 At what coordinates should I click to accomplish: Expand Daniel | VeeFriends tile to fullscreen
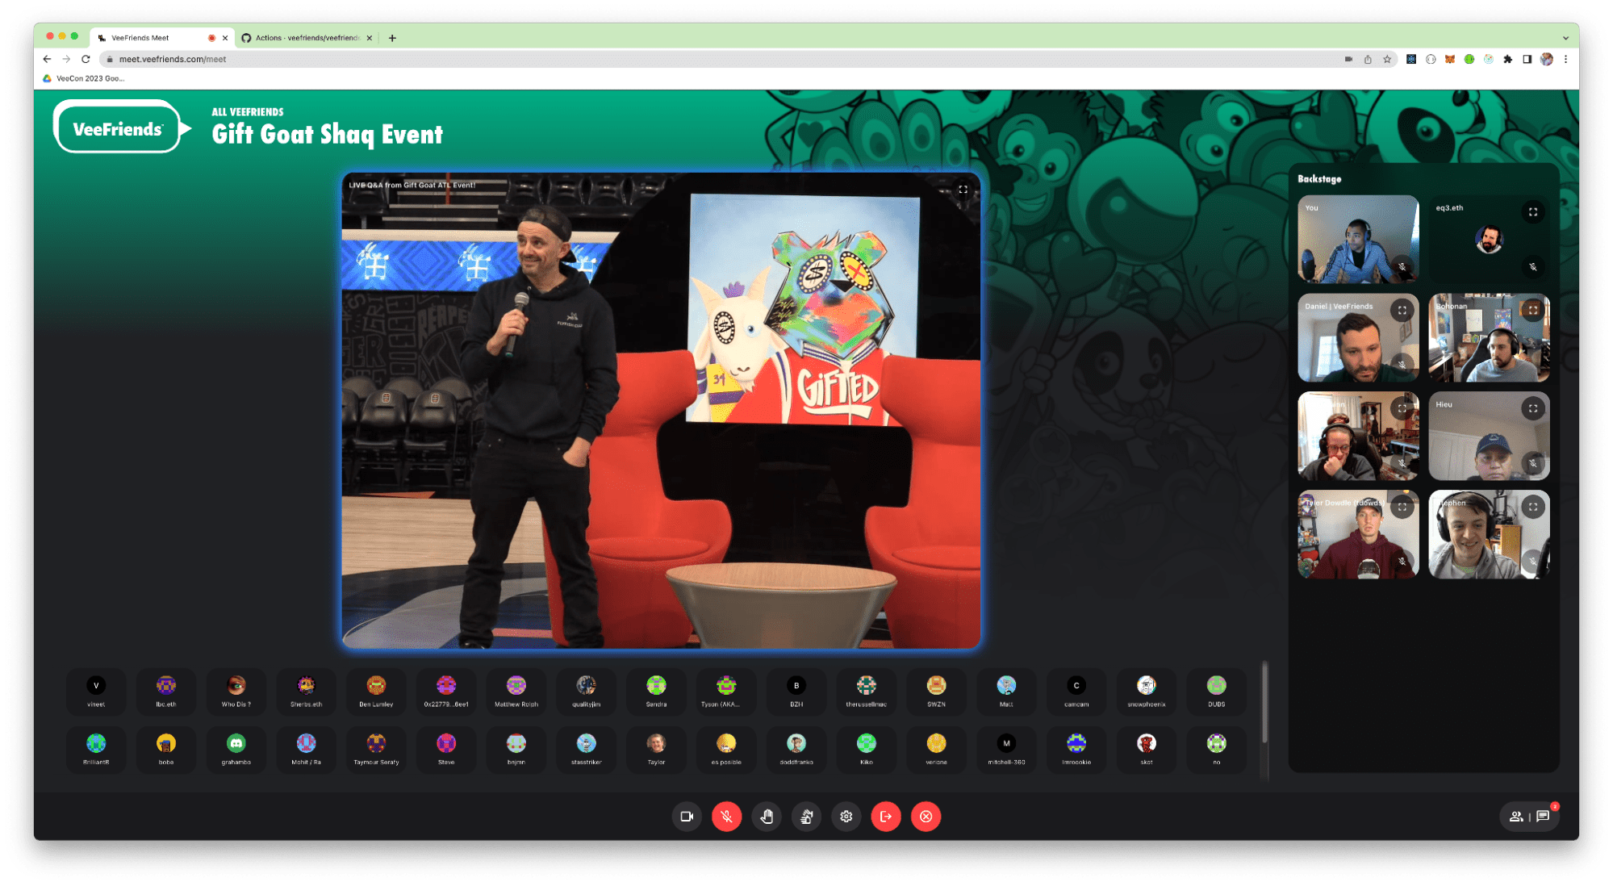tap(1402, 311)
